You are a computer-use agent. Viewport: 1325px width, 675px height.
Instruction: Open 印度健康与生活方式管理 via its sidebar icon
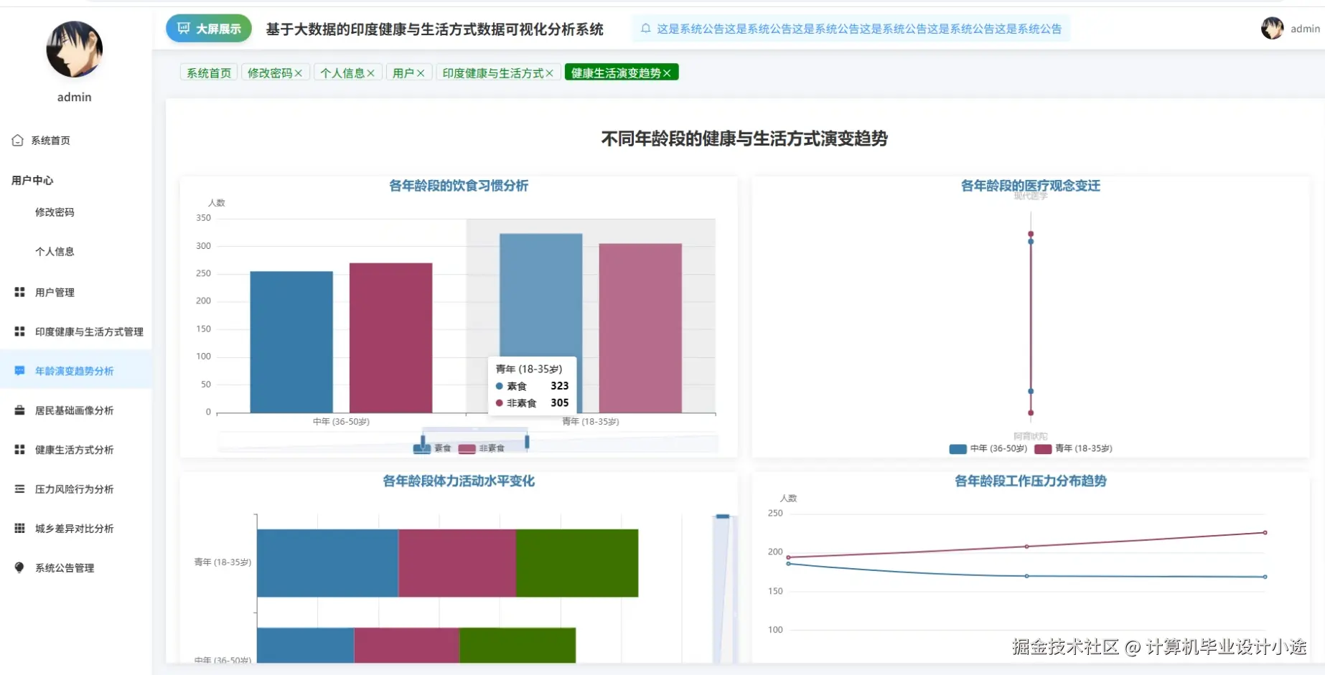coord(18,331)
